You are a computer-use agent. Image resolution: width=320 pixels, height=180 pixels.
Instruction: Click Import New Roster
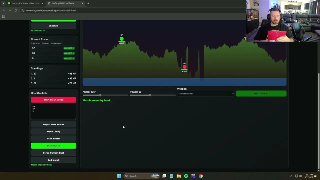click(x=53, y=124)
